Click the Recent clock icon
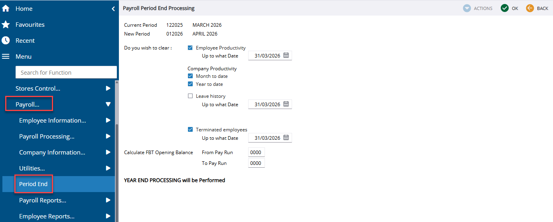The width and height of the screenshot is (553, 222). (x=6, y=41)
